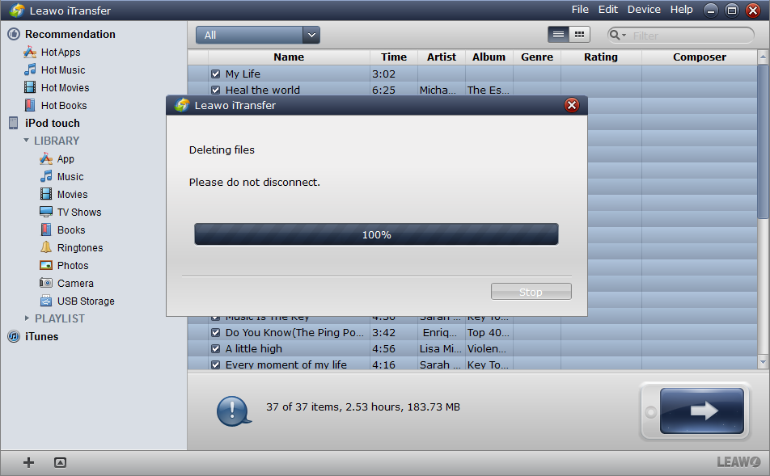This screenshot has width=770, height=476.
Task: Uncheck Every moment of my life checkbox
Action: coord(215,364)
